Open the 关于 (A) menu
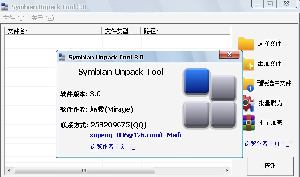The image size is (300, 177). [x=42, y=18]
